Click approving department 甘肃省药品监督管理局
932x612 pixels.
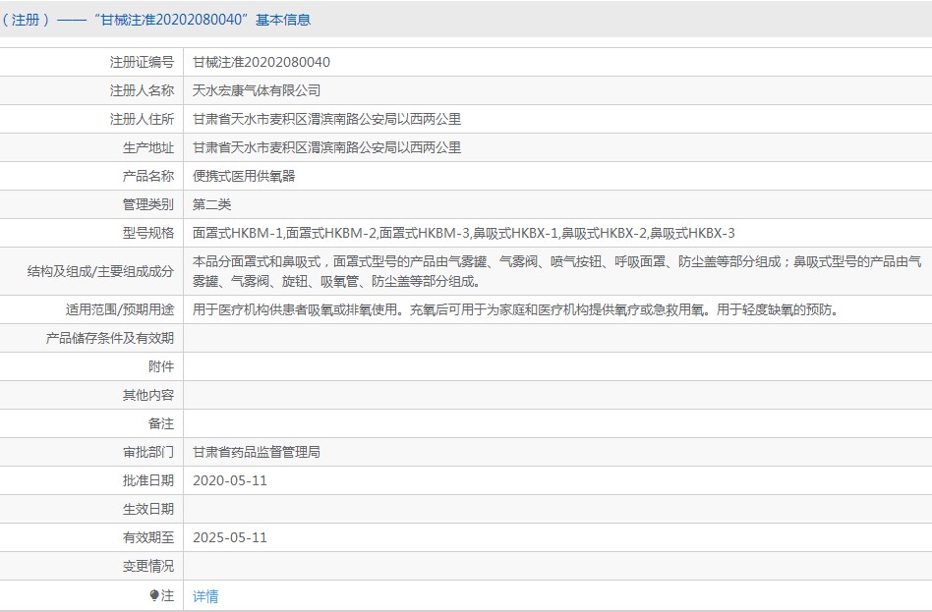(257, 452)
